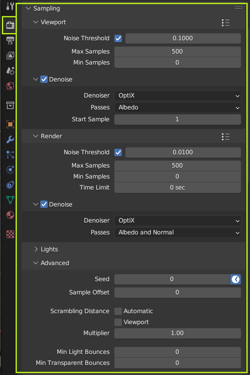This screenshot has height=375, width=250.
Task: Click Viewport Min Samples field
Action: click(x=178, y=63)
